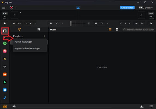The image size is (156, 109).
Task: Toggle SYNC on the right deck
Action: 151,13
